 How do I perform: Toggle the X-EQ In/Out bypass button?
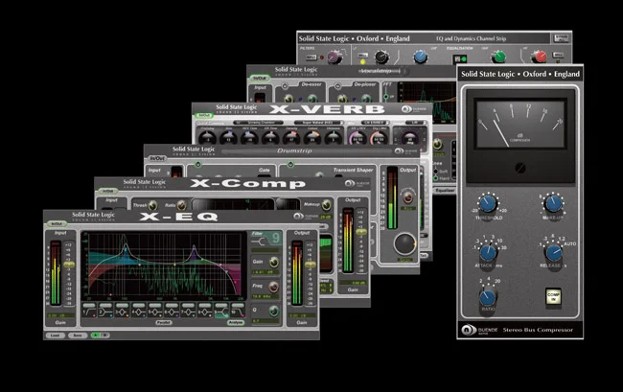click(x=57, y=224)
